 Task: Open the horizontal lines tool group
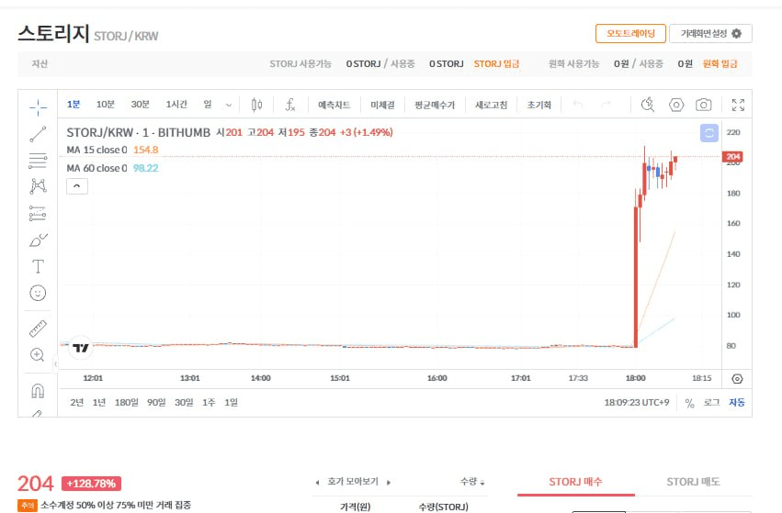click(x=38, y=161)
